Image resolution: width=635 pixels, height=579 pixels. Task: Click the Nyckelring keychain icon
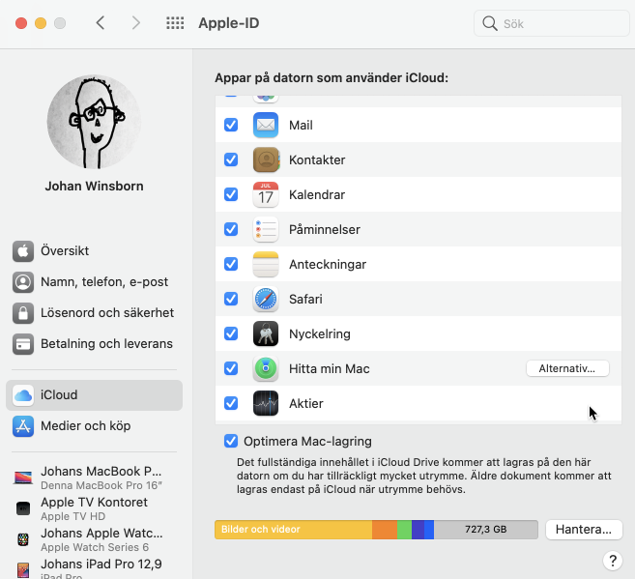coord(266,334)
